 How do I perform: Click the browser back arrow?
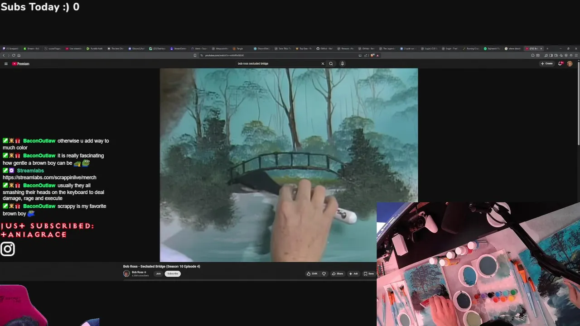[4, 55]
